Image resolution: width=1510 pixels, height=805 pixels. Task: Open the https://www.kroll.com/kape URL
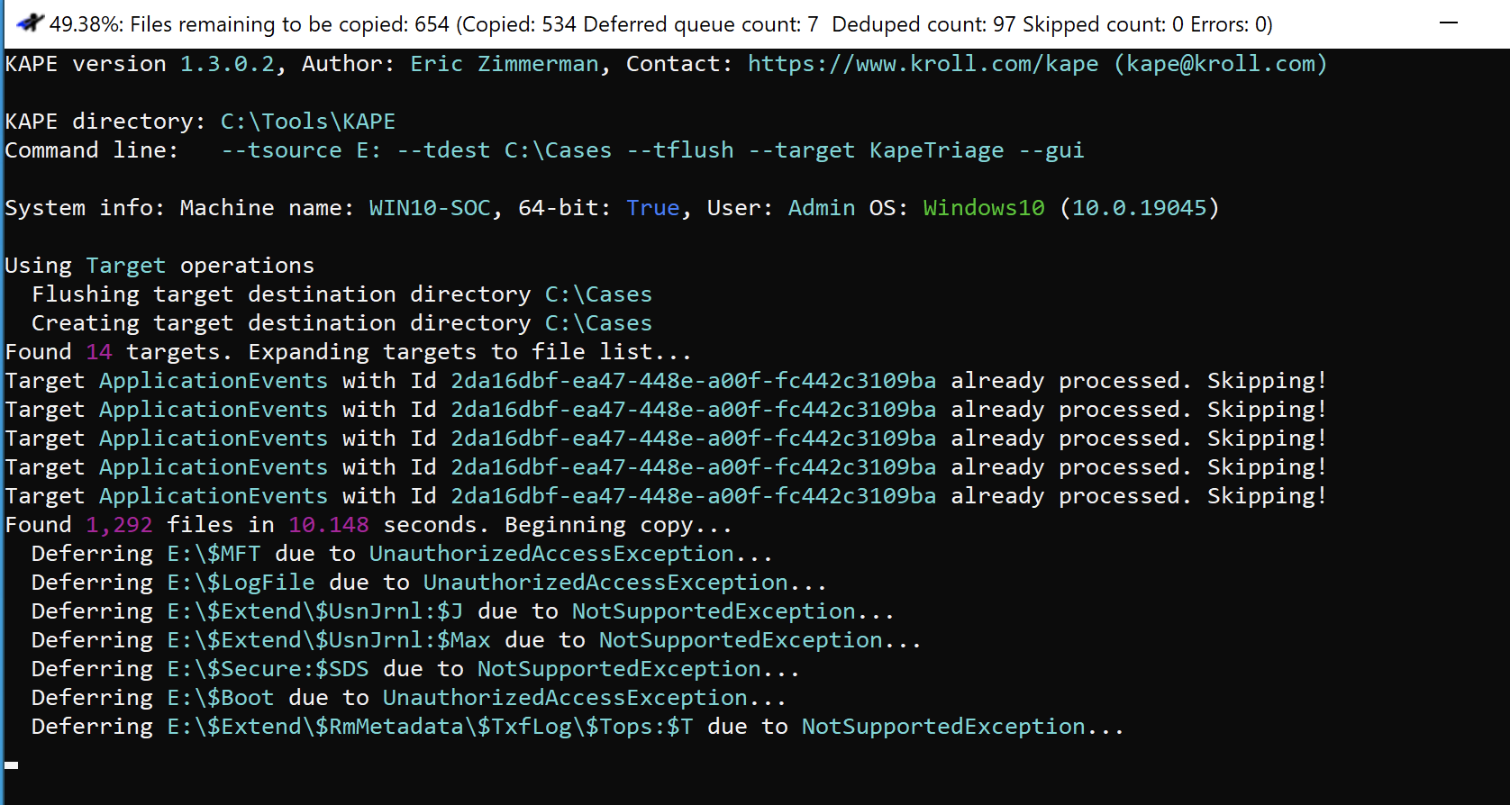click(x=923, y=64)
